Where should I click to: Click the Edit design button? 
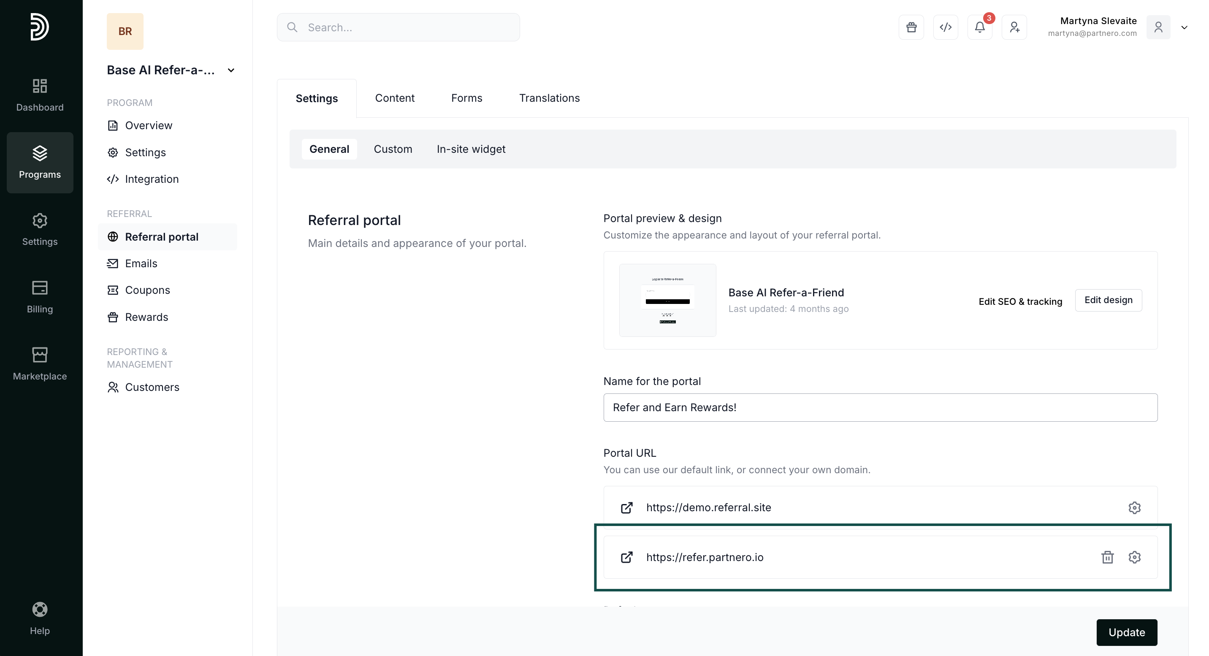(x=1108, y=300)
